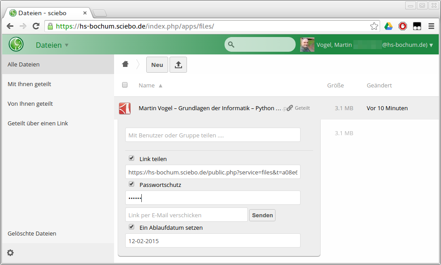Image resolution: width=441 pixels, height=265 pixels.
Task: Reload page with browser refresh icon
Action: (x=36, y=26)
